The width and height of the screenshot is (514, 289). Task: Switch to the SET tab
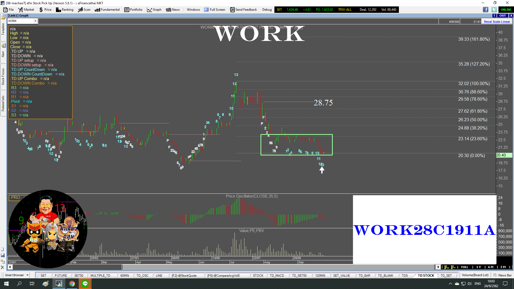[x=43, y=275]
